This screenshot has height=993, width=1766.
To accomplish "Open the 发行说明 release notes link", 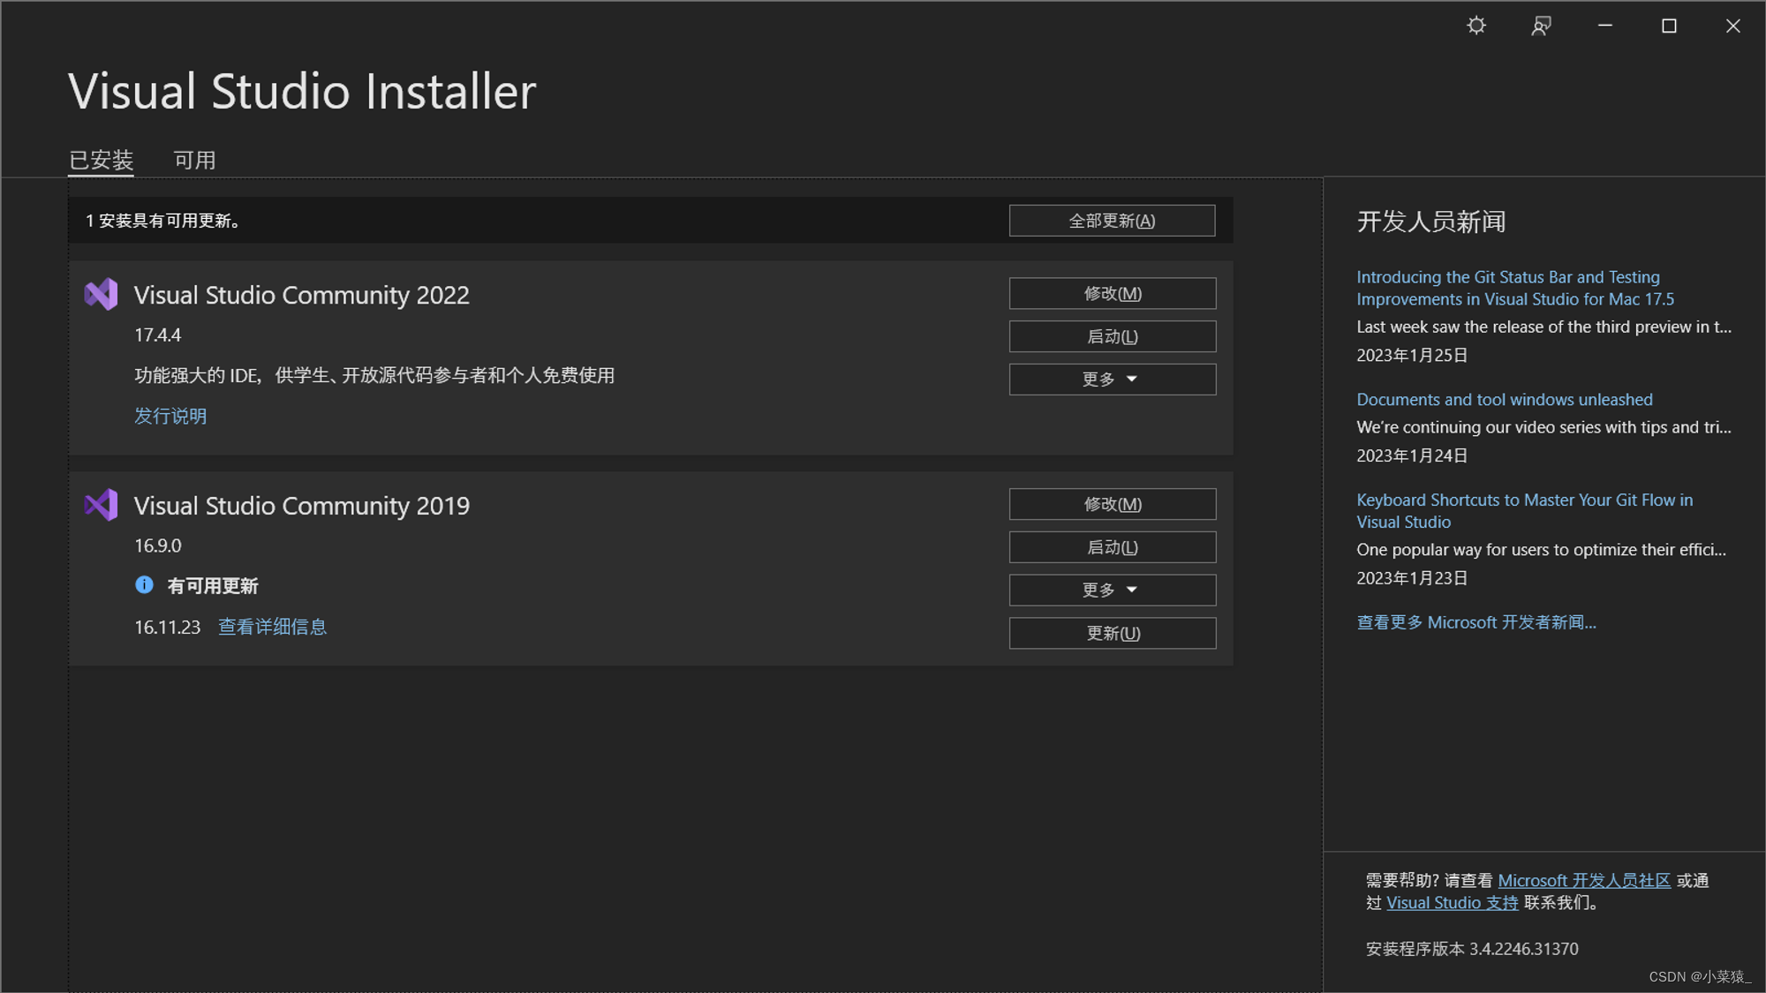I will click(x=170, y=416).
